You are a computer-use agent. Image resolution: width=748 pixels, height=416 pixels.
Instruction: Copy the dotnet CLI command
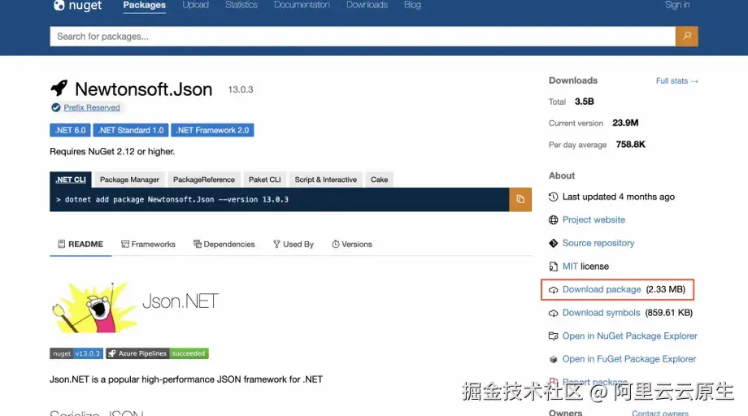pyautogui.click(x=520, y=199)
